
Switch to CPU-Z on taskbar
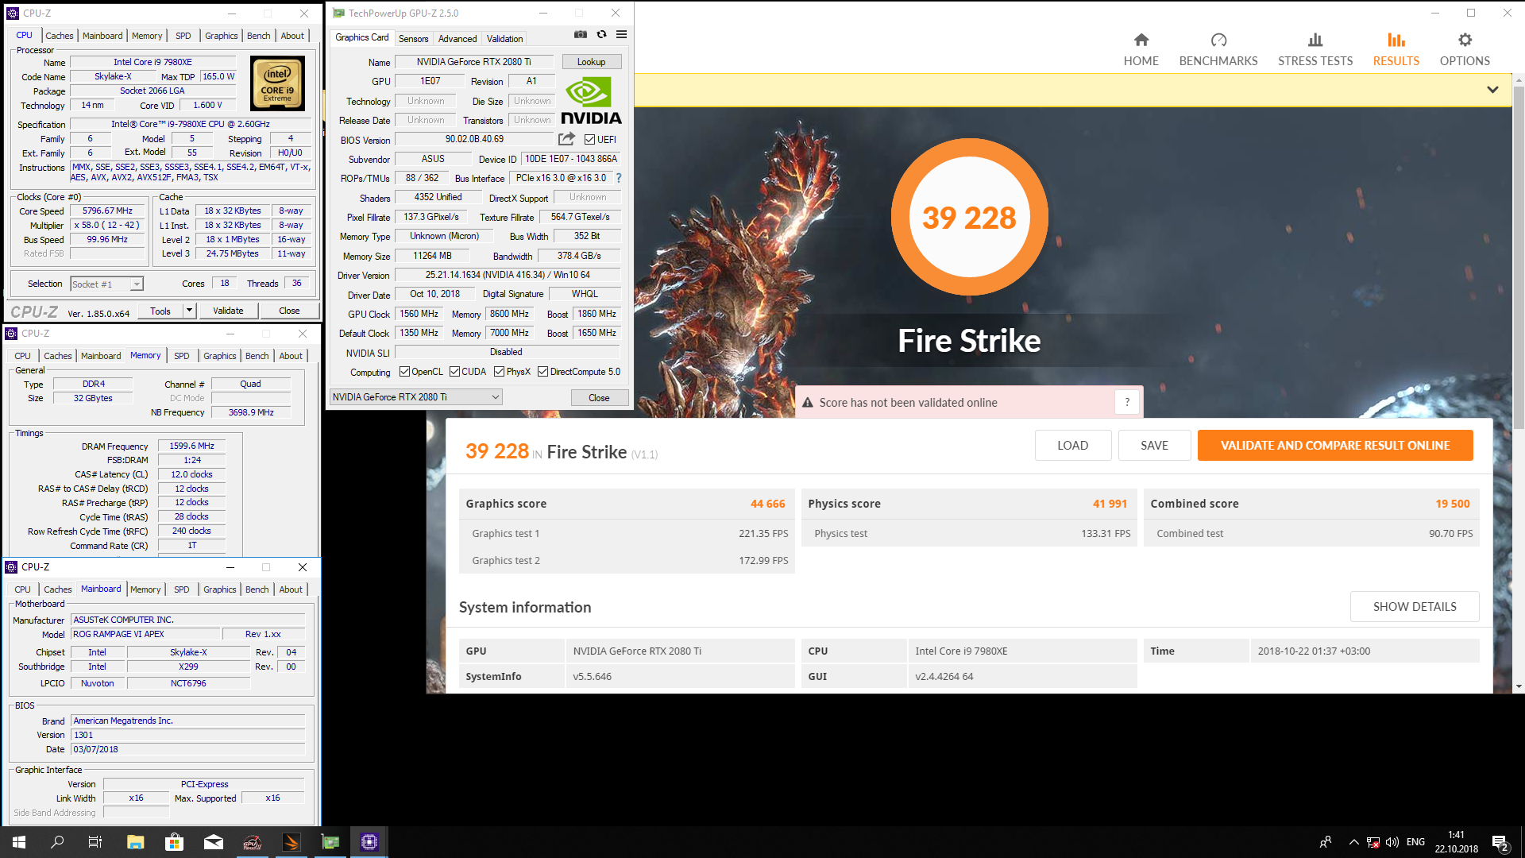[x=369, y=842]
